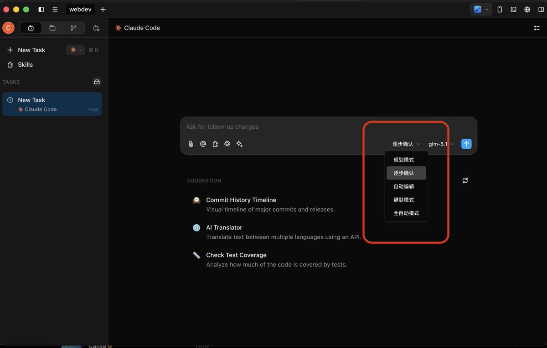Click the archive inbox icon by TASKS
Viewport: 547px width, 348px height.
click(x=97, y=82)
